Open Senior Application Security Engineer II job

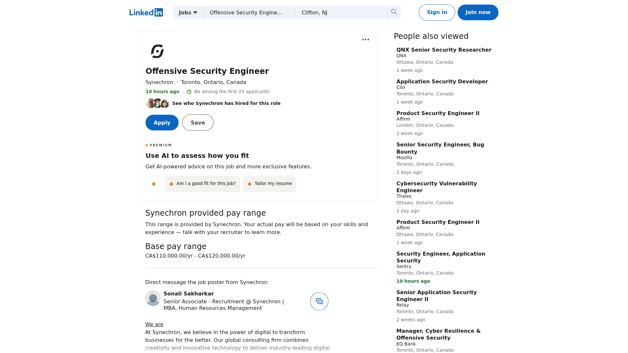pyautogui.click(x=437, y=296)
